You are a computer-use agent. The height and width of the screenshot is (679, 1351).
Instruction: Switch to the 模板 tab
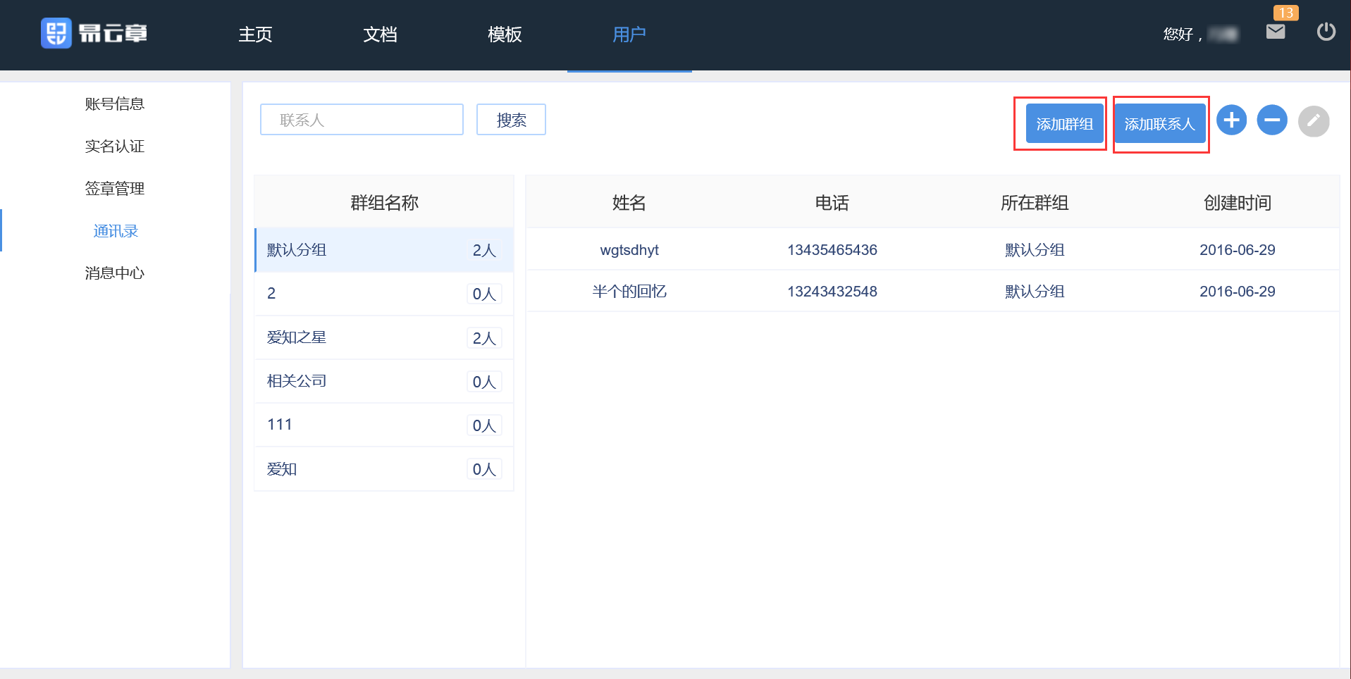(505, 35)
